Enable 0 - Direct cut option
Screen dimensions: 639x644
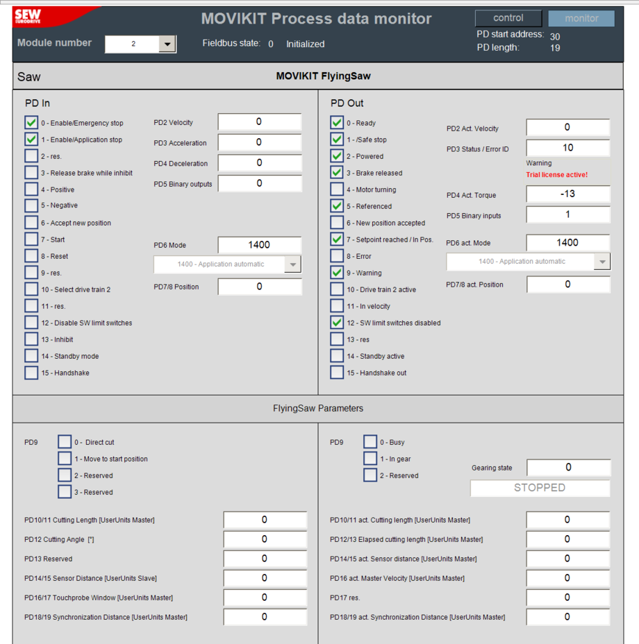[65, 442]
